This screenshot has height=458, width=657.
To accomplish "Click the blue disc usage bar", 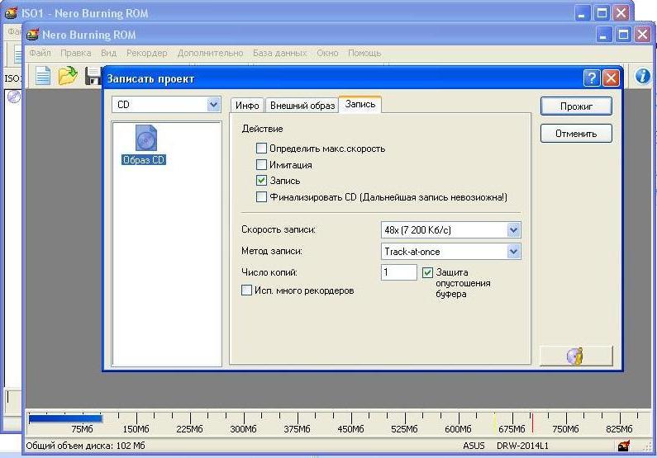I will click(65, 418).
